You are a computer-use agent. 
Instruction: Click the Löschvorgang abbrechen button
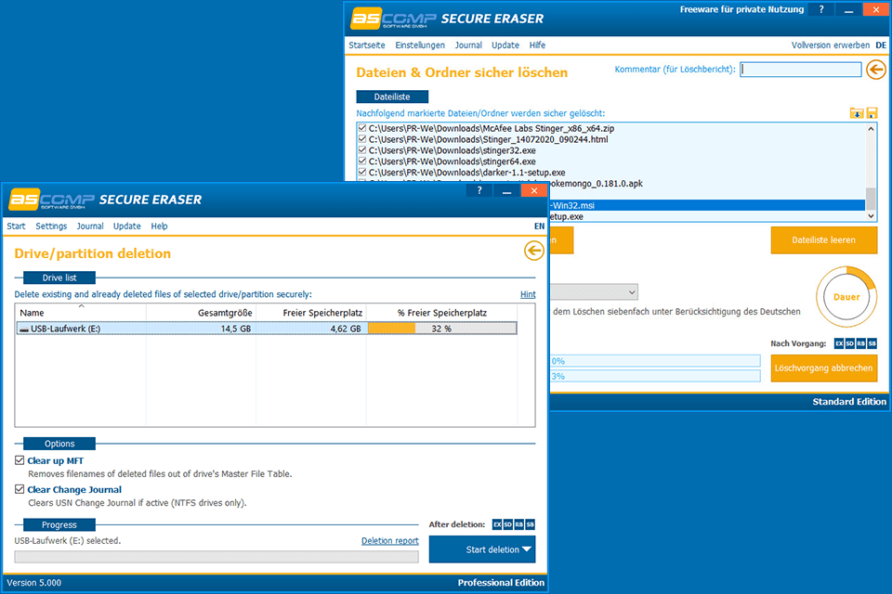[x=824, y=368]
